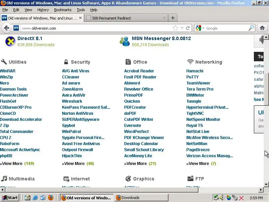Open the PuTTY link
Screen dimensions: 269x202
tap(192, 77)
